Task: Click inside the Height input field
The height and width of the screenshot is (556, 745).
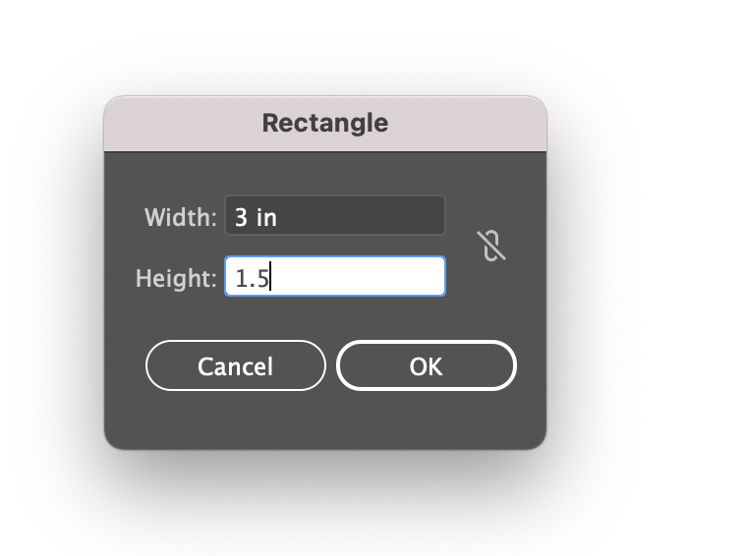Action: [x=335, y=276]
